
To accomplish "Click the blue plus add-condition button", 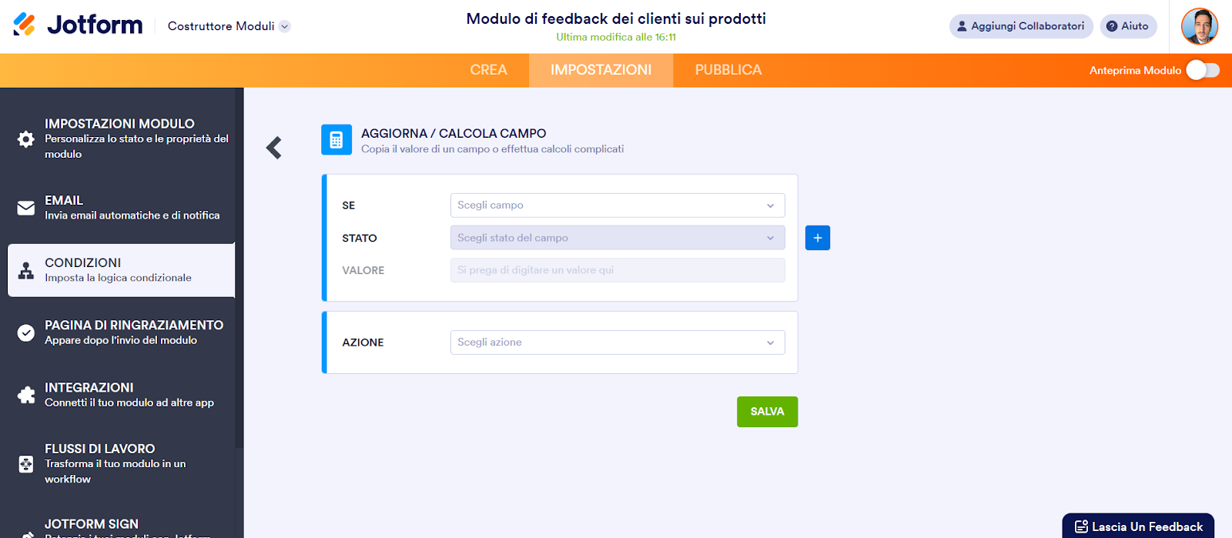I will (818, 238).
